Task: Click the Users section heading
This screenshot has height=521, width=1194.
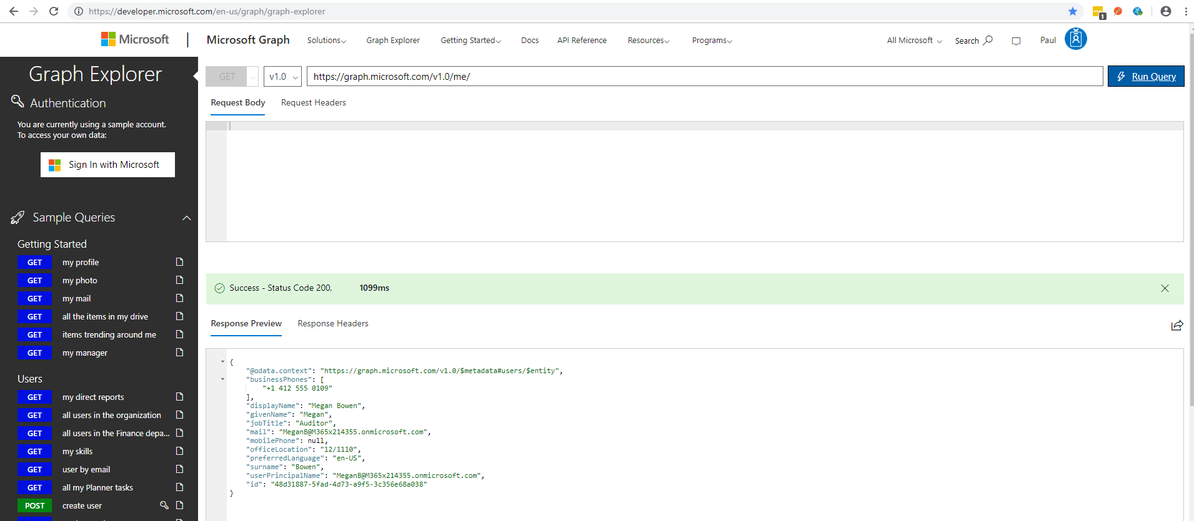Action: 30,379
